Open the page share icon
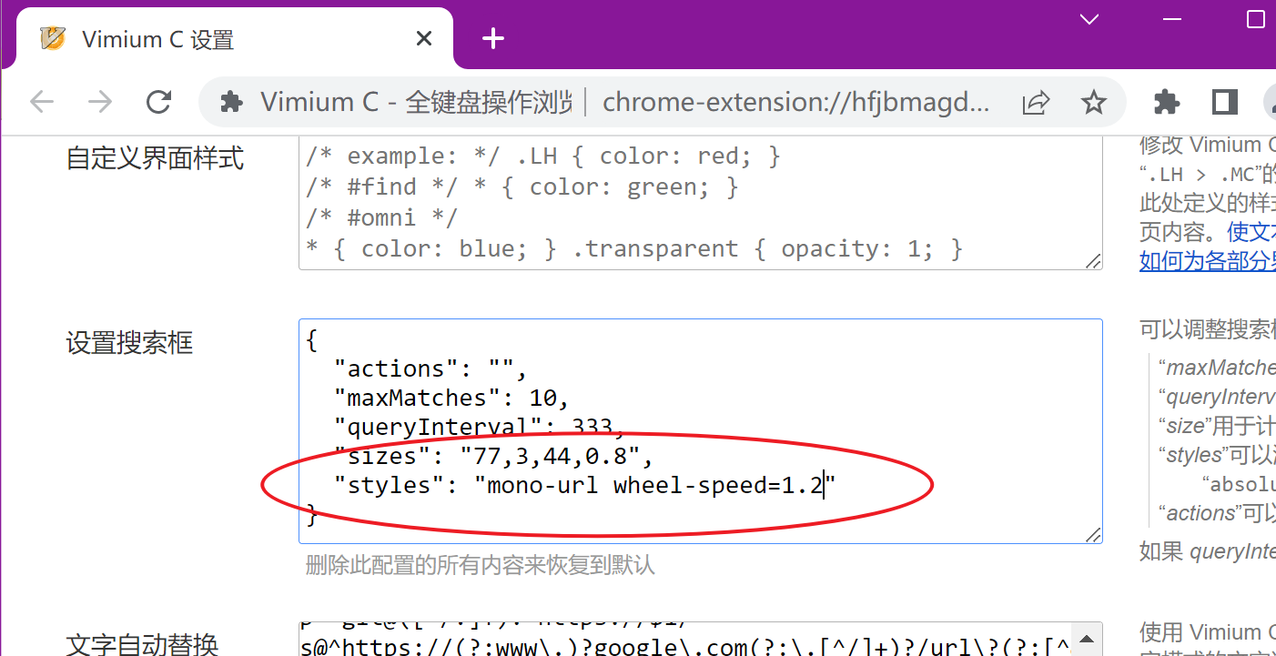The width and height of the screenshot is (1276, 656). [x=1037, y=102]
